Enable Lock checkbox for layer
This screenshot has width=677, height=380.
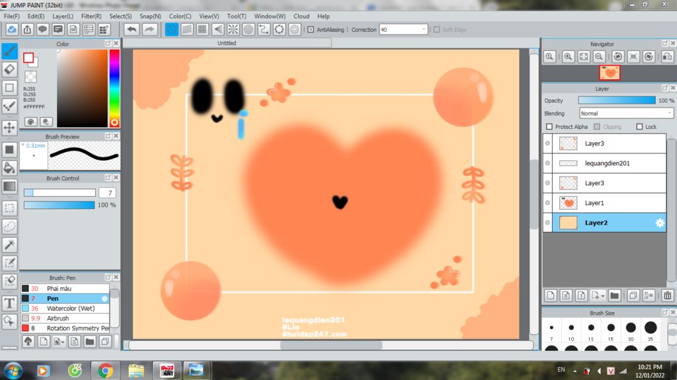tap(639, 126)
